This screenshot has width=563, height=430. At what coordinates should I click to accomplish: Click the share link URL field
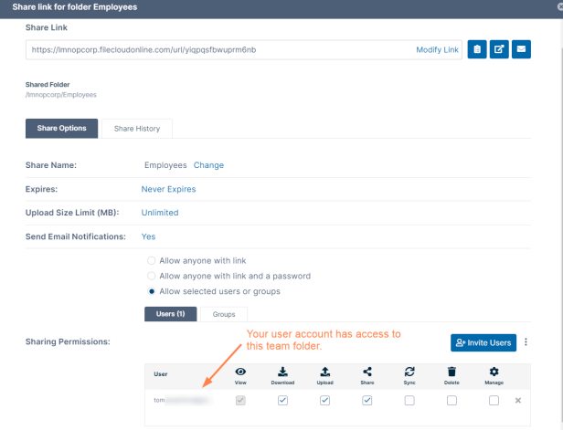(x=219, y=49)
